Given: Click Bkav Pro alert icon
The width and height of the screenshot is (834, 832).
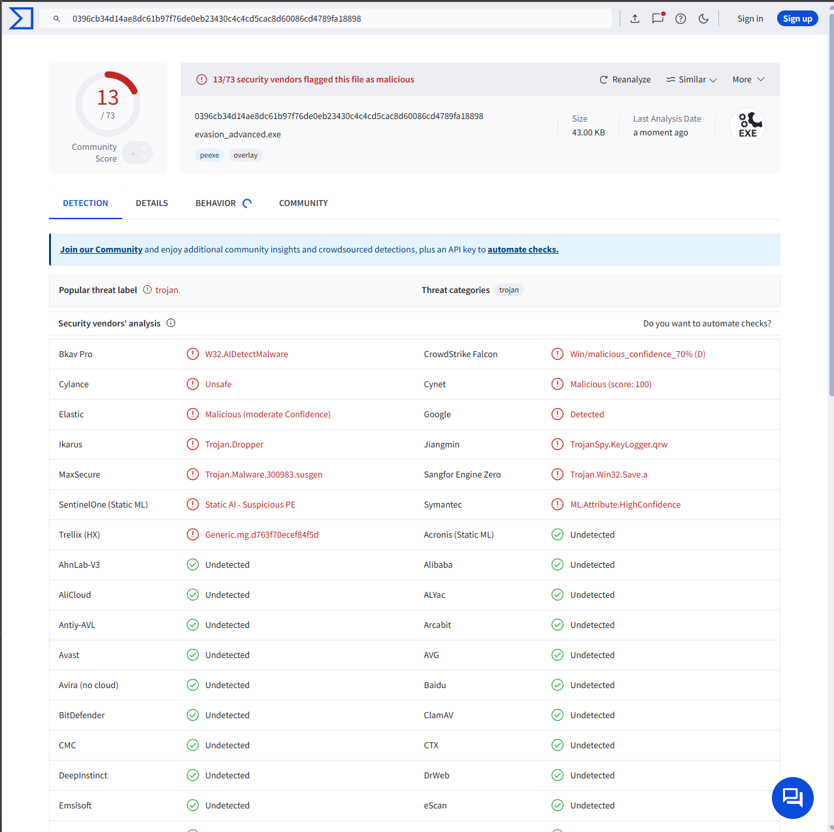Looking at the screenshot, I should (x=193, y=354).
